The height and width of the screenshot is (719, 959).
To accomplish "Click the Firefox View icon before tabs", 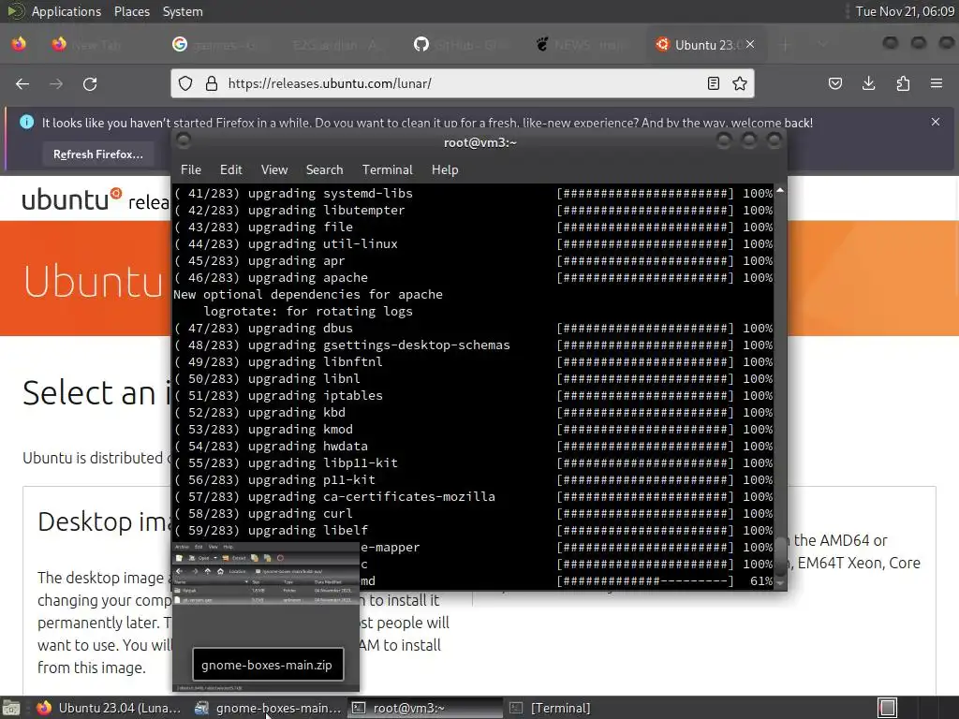I will (x=19, y=44).
